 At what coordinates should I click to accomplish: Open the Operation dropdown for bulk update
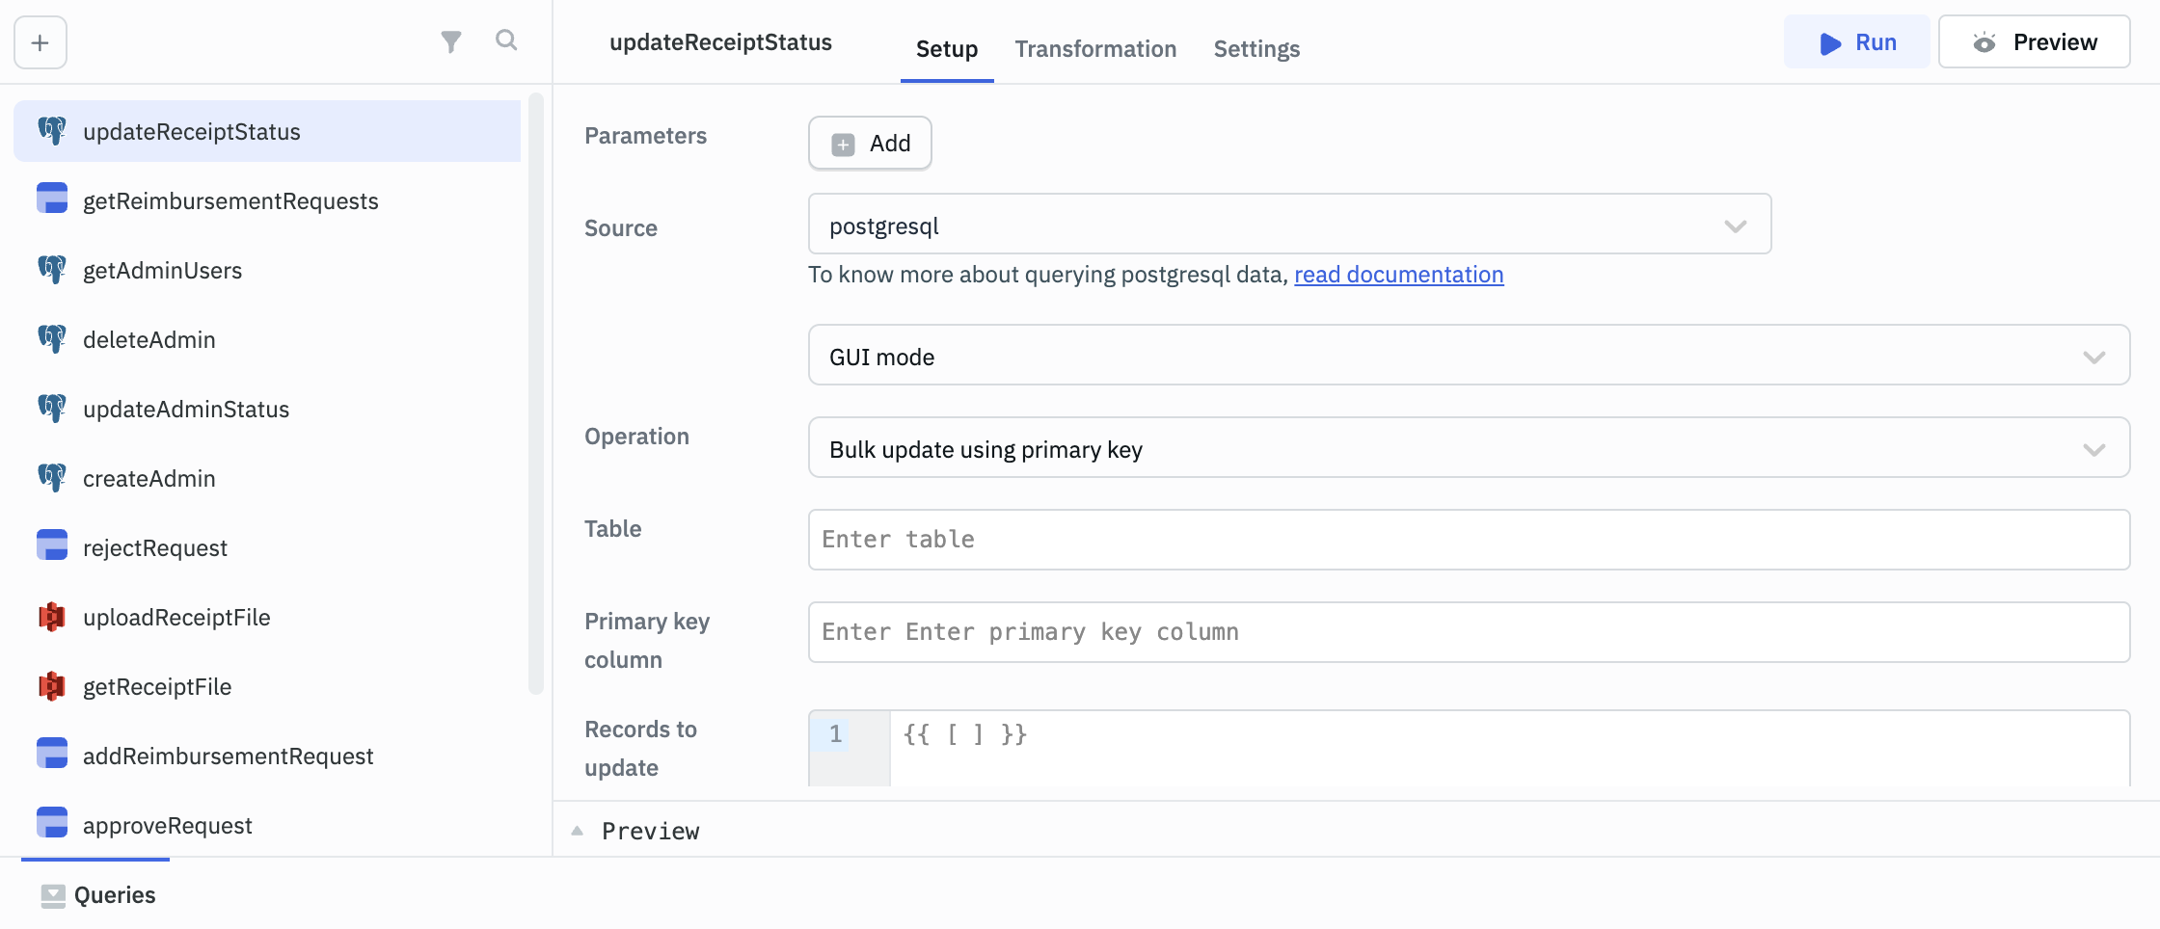pos(1468,448)
